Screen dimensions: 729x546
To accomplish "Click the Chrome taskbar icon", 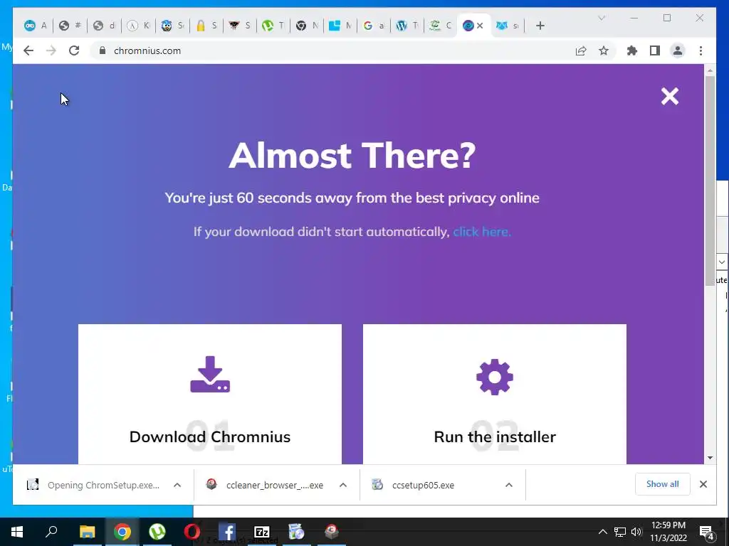I will [122, 532].
